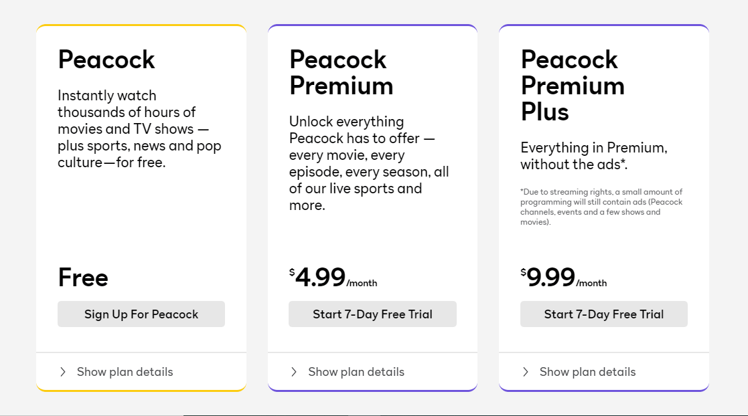
Task: Click the Peacock Premium Plus heading
Action: click(x=573, y=86)
